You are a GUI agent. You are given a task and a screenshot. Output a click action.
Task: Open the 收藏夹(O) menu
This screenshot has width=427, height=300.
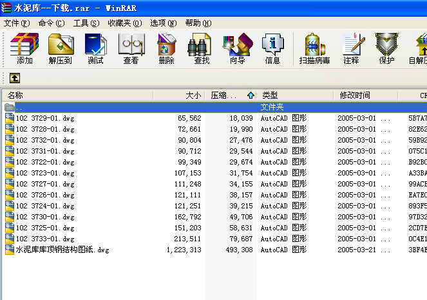[125, 23]
